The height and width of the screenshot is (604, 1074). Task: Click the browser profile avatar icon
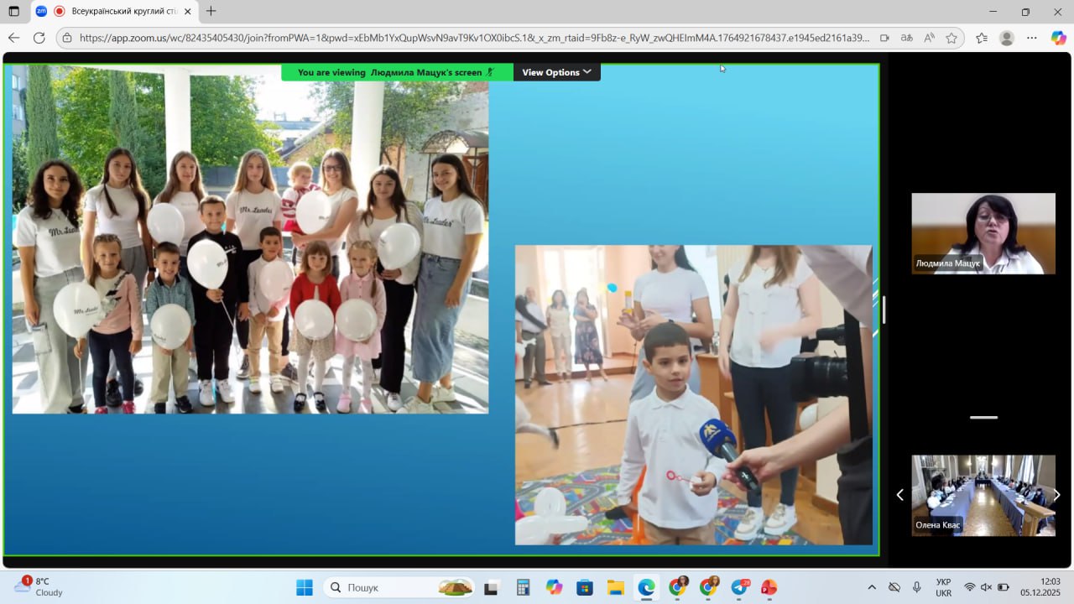[1004, 39]
